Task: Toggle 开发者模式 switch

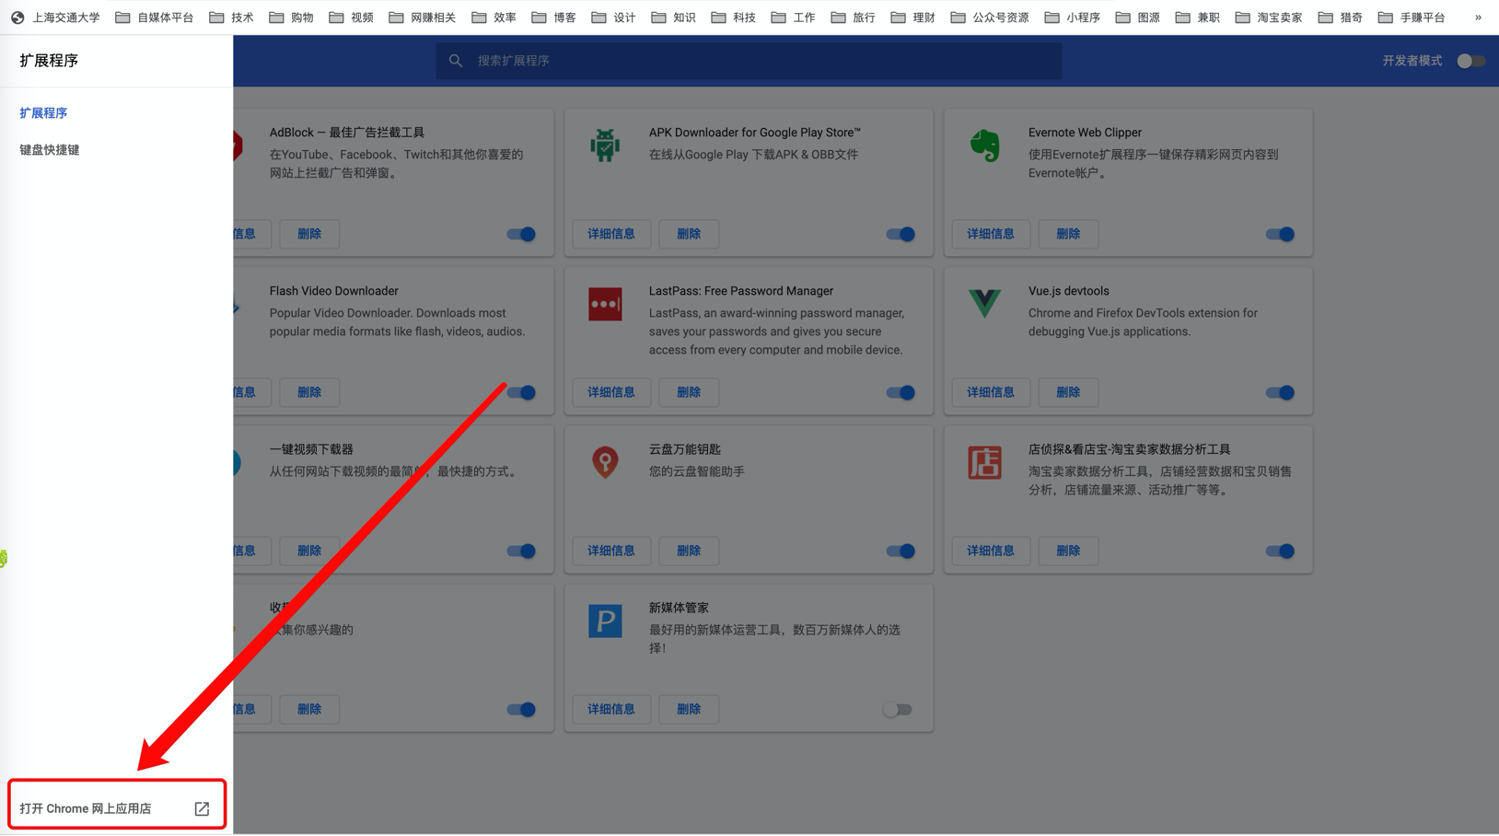Action: 1470,61
